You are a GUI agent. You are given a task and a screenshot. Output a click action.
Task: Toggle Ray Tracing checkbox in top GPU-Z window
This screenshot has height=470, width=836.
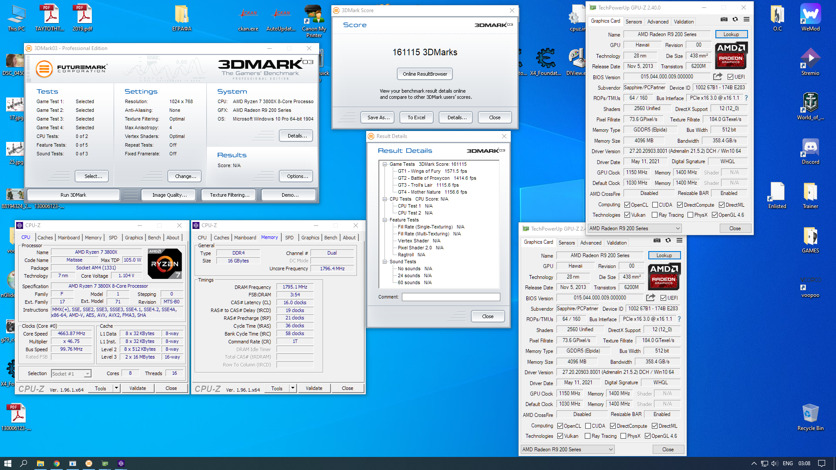[654, 215]
